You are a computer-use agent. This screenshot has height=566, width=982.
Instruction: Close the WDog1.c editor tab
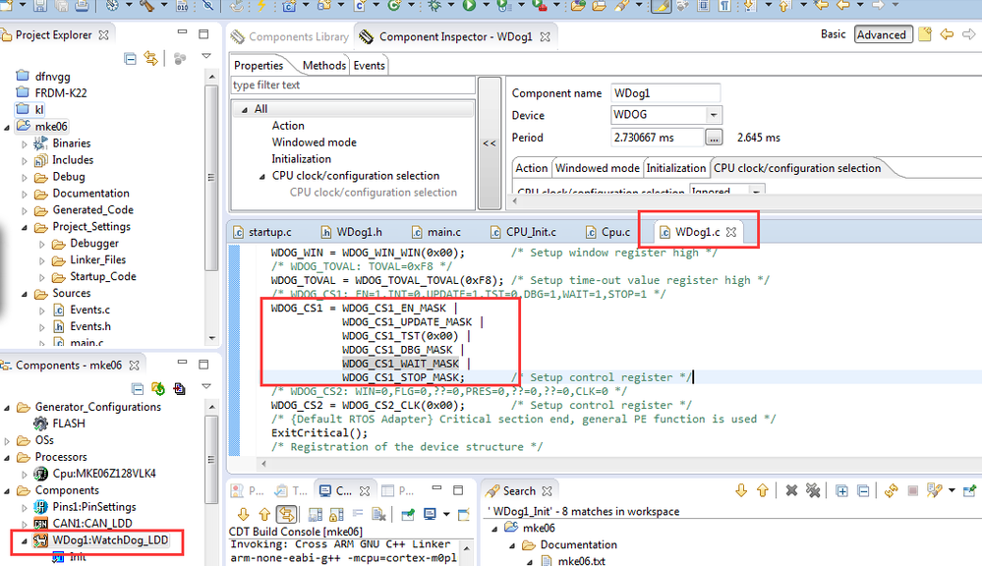click(731, 232)
